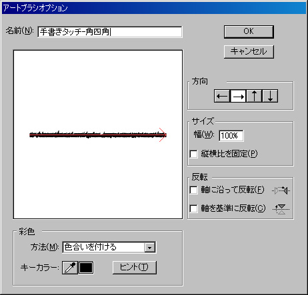
Task: Click the 色合いを付ける combo box field
Action: coord(109,248)
